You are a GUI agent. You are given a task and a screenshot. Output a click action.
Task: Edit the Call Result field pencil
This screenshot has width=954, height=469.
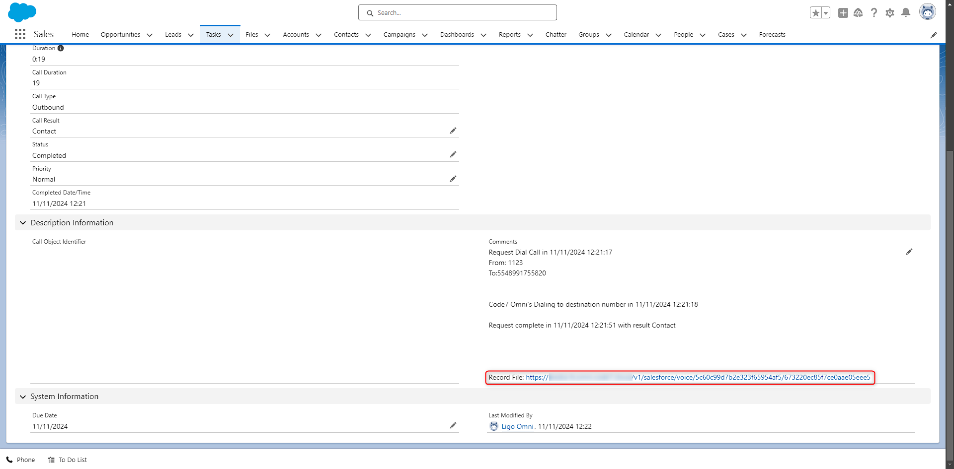[453, 131]
